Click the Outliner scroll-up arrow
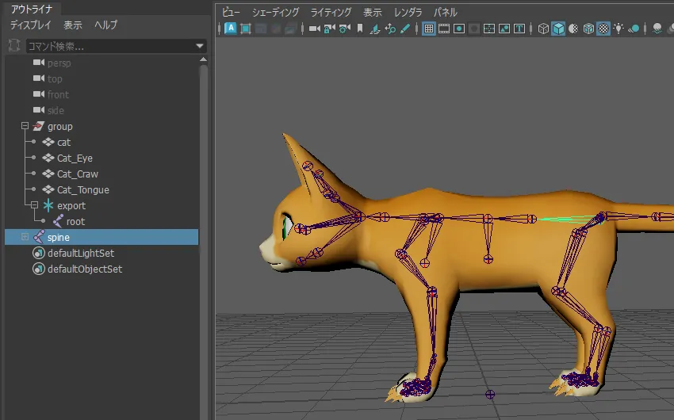The width and height of the screenshot is (674, 420). (x=204, y=59)
